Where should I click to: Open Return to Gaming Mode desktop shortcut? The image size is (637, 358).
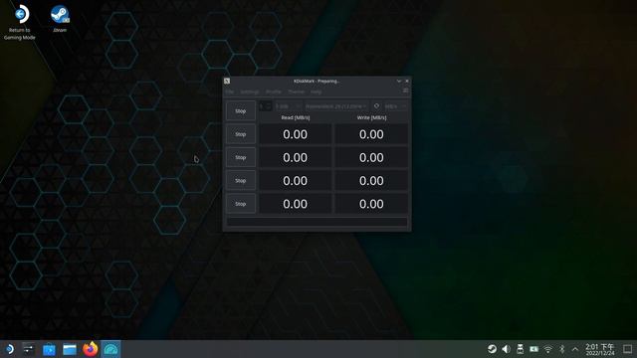20,22
